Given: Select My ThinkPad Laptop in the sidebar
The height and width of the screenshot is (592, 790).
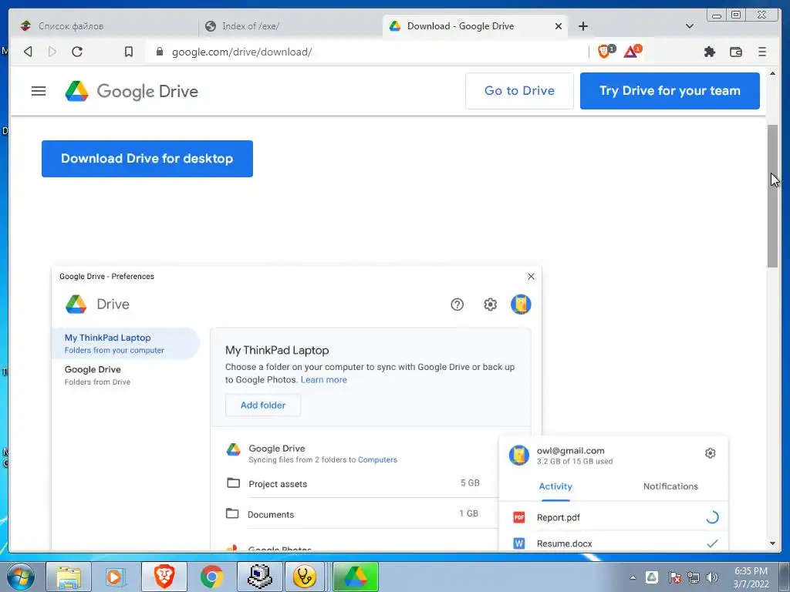Looking at the screenshot, I should pos(126,343).
